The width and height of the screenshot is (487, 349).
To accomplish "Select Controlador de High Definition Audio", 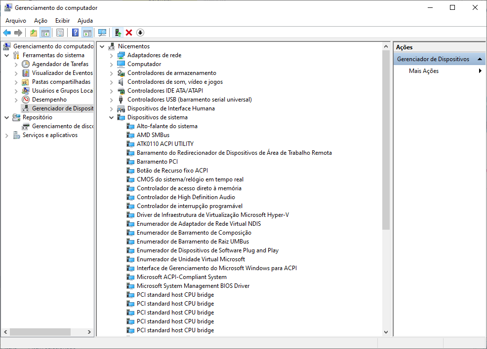I will [x=186, y=197].
